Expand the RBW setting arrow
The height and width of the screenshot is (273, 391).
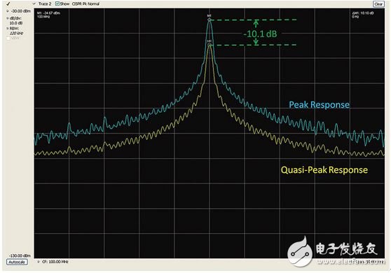8,29
